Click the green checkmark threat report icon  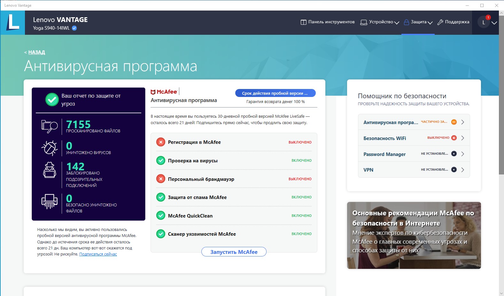52,100
